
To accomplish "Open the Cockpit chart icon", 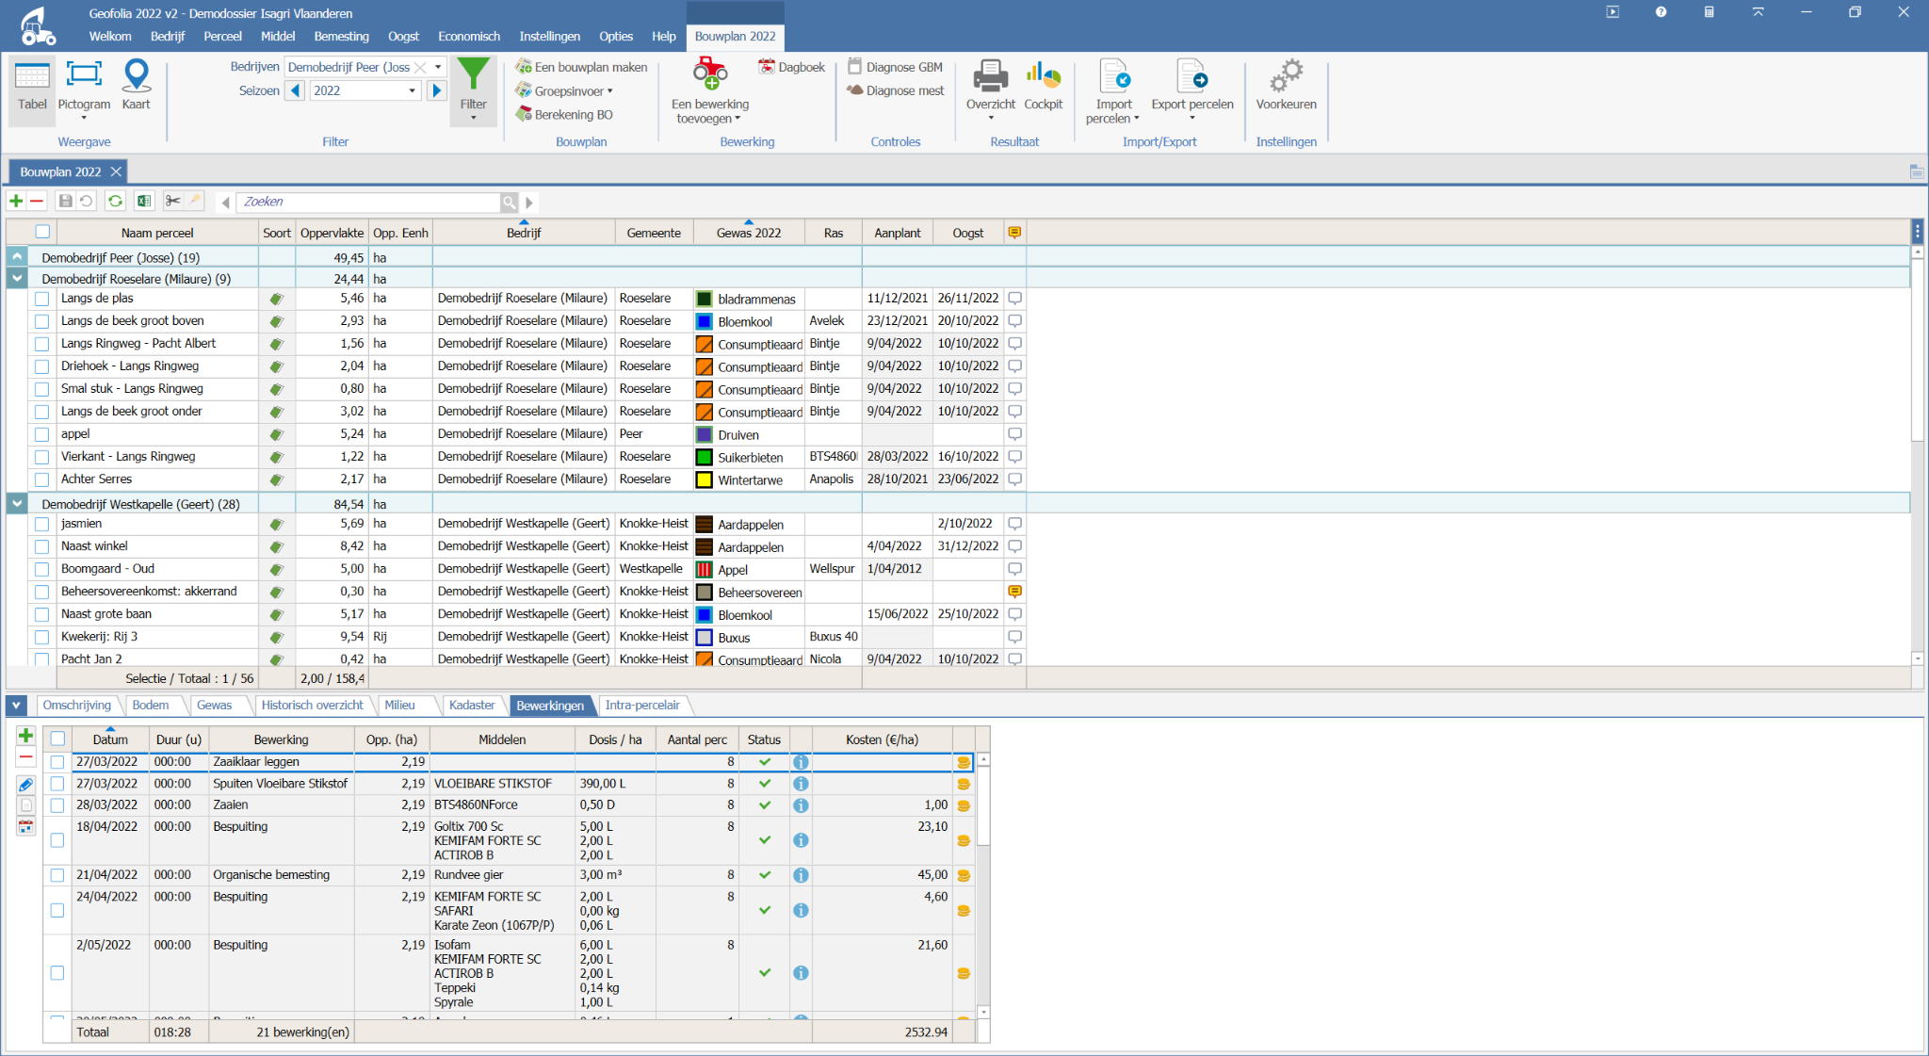I will pos(1043,75).
